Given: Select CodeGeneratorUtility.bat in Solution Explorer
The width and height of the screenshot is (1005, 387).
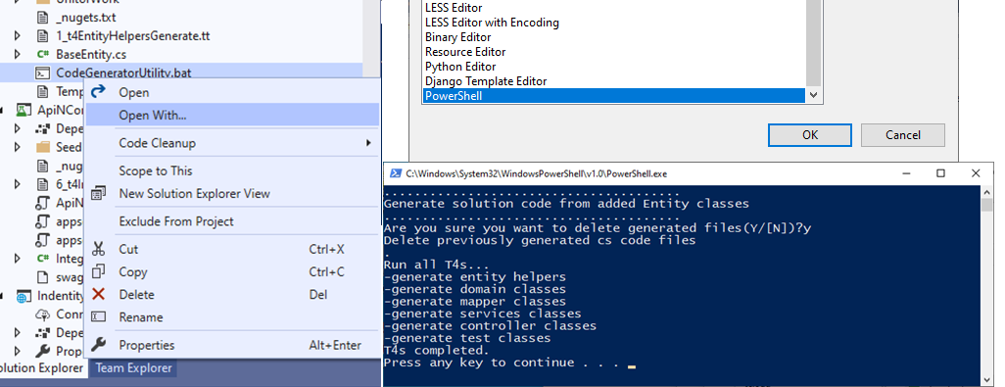Looking at the screenshot, I should [x=123, y=73].
